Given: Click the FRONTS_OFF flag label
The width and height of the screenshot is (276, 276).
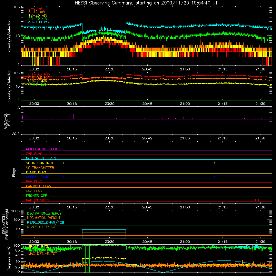Looking at the screenshot, I should click(37, 195).
